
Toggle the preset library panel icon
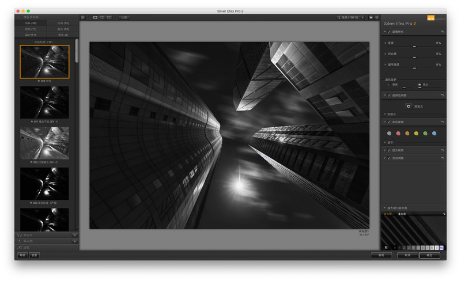point(20,17)
